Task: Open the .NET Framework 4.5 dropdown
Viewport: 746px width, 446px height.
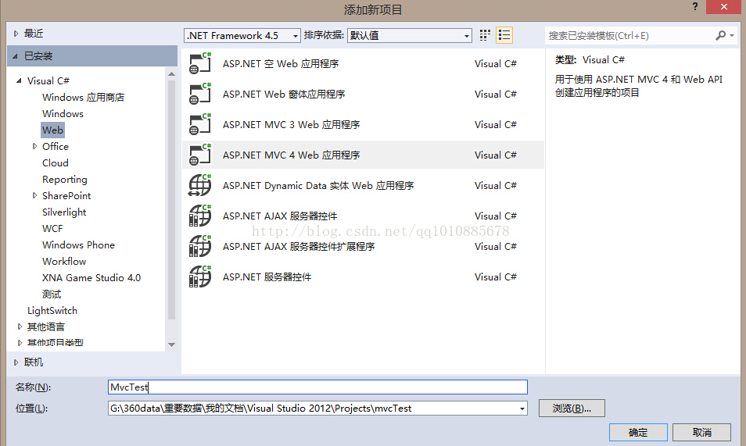Action: [x=242, y=36]
